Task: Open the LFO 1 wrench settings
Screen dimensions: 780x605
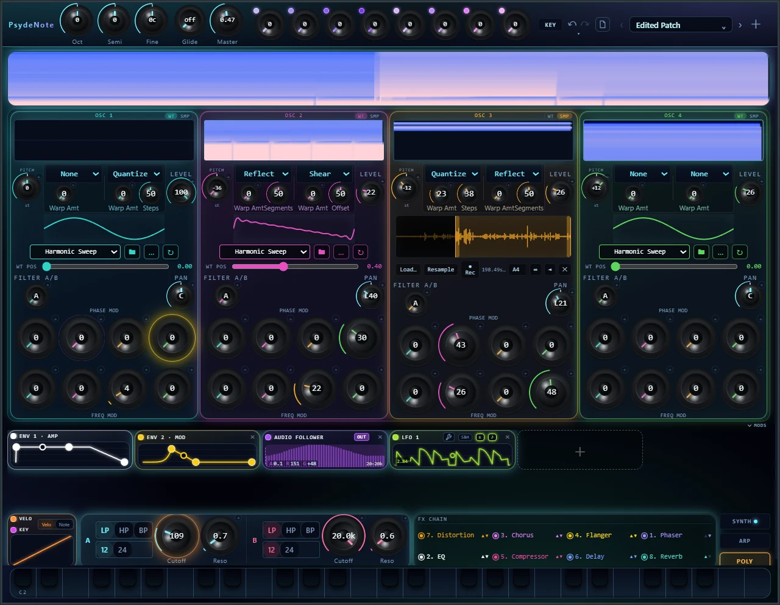Action: [x=448, y=437]
